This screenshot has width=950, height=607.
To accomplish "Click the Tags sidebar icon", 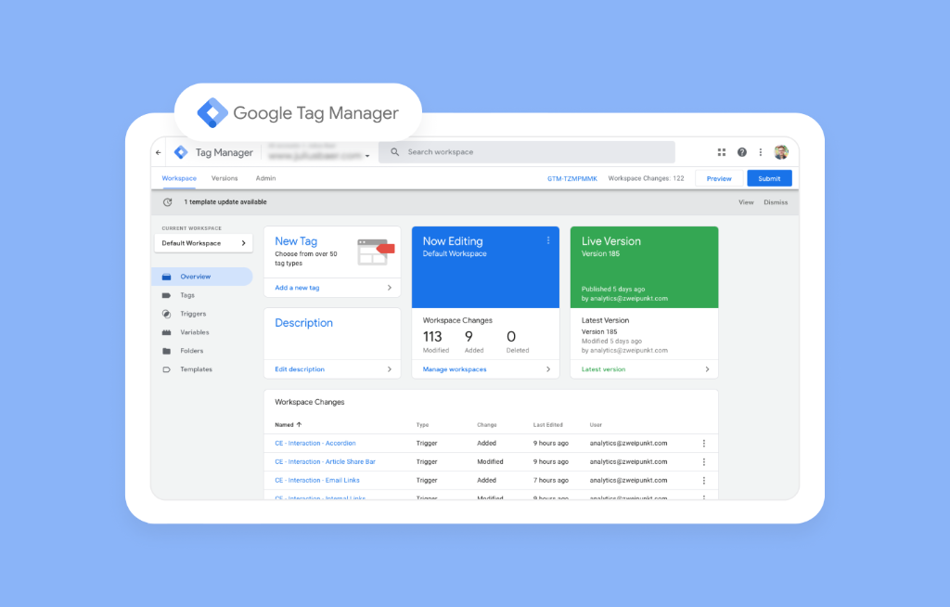I will (x=167, y=295).
